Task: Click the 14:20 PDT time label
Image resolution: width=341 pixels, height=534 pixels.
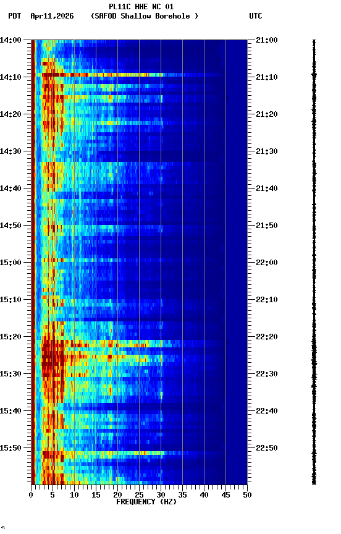Action: 11,114
